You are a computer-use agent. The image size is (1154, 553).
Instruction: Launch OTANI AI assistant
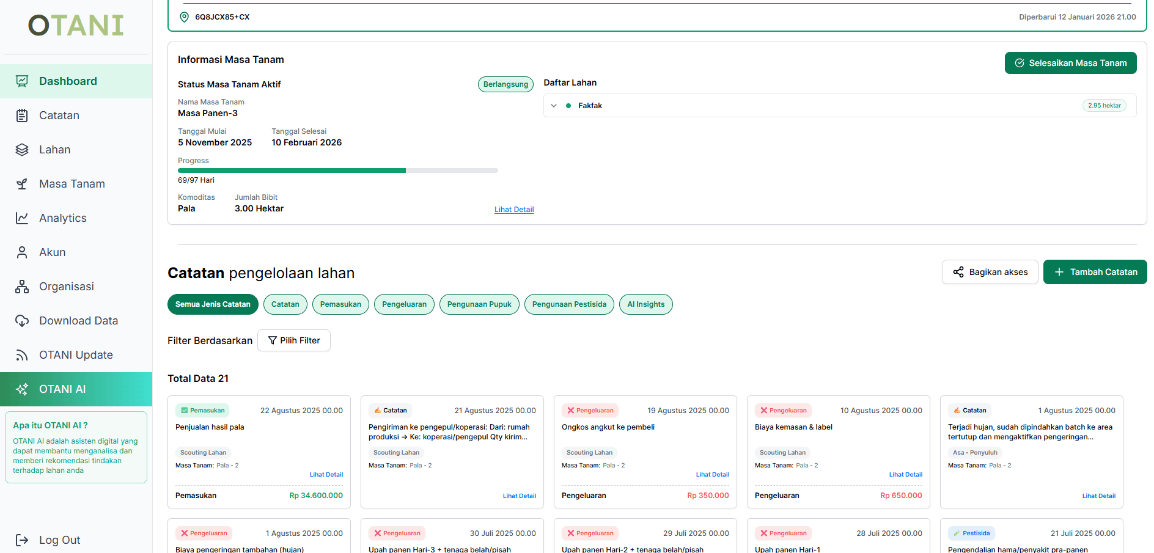[62, 389]
